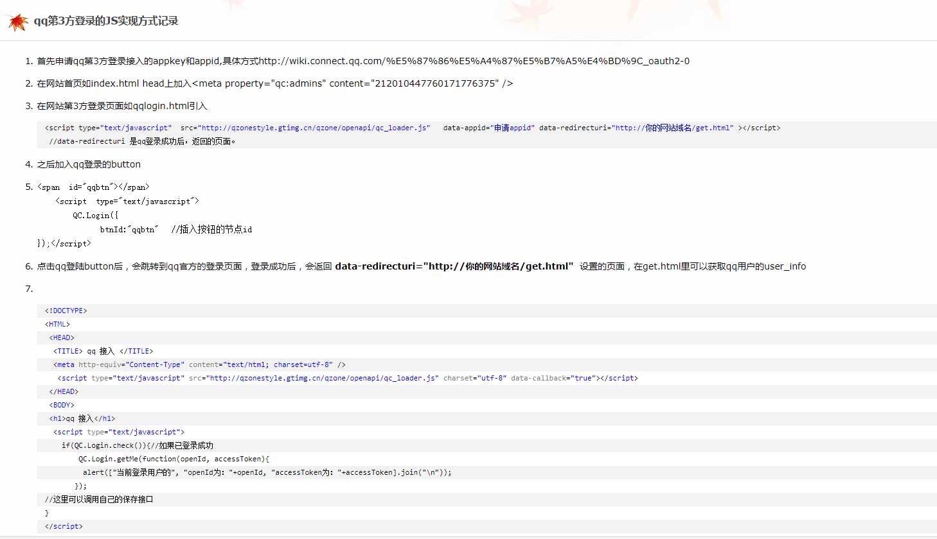Viewport: 937px width, 539px height.
Task: Click the qc_loader.js src URL in step 3 code
Action: click(314, 128)
